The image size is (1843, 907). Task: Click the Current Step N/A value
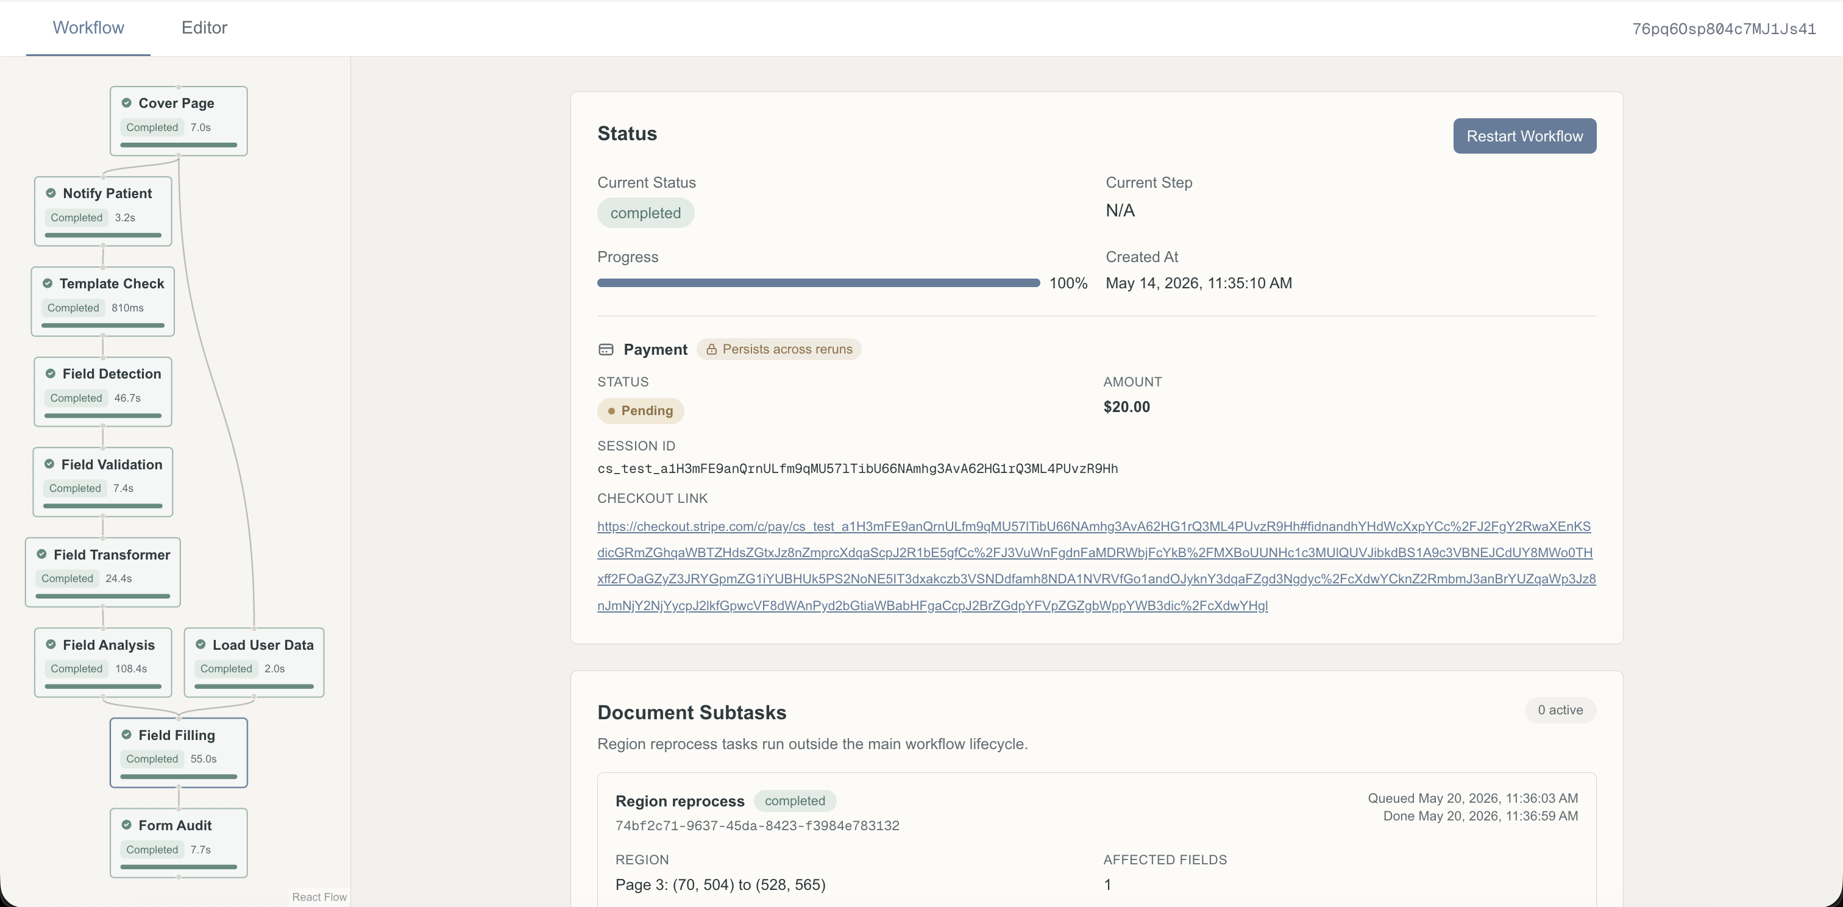click(1120, 210)
